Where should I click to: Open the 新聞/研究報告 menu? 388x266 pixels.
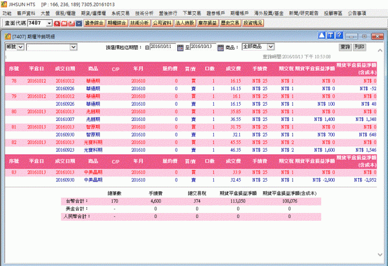[x=303, y=13]
